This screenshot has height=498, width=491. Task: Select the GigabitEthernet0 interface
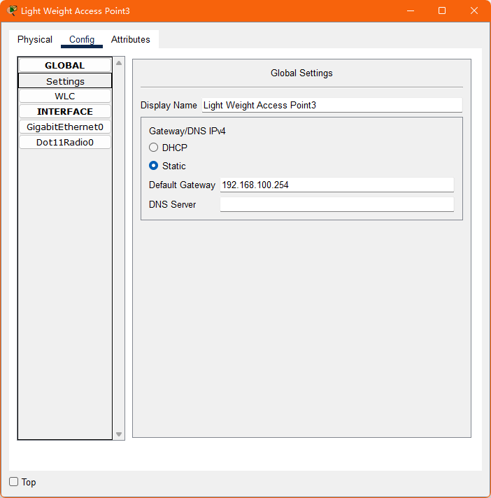pos(65,127)
